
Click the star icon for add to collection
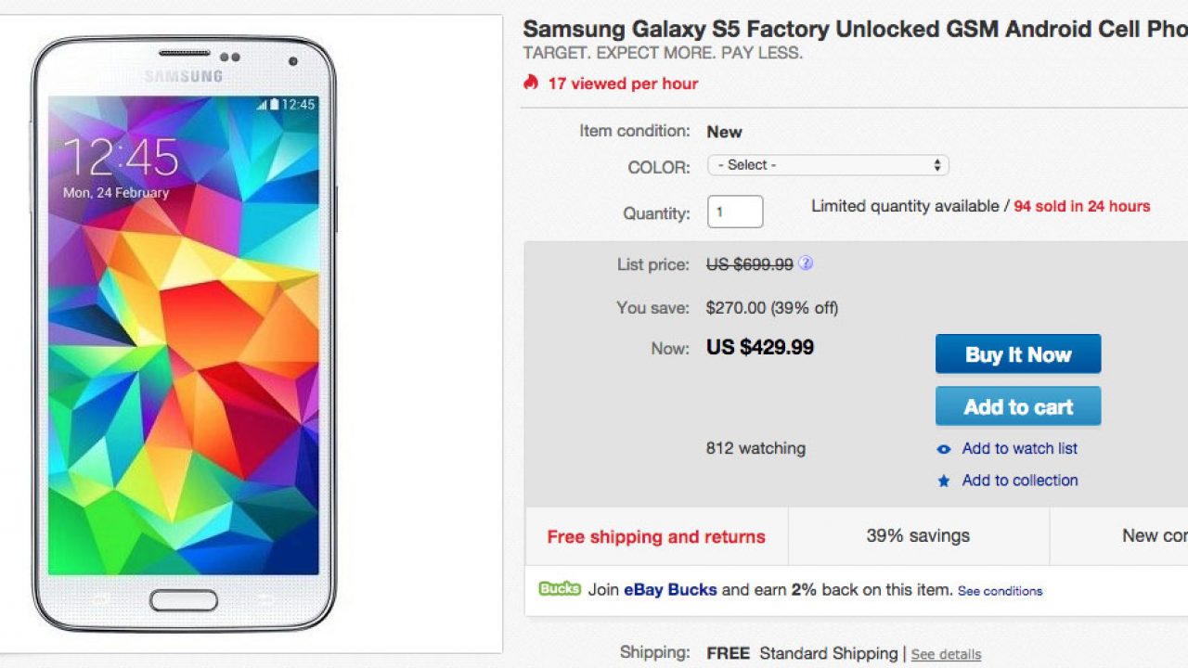pos(944,481)
